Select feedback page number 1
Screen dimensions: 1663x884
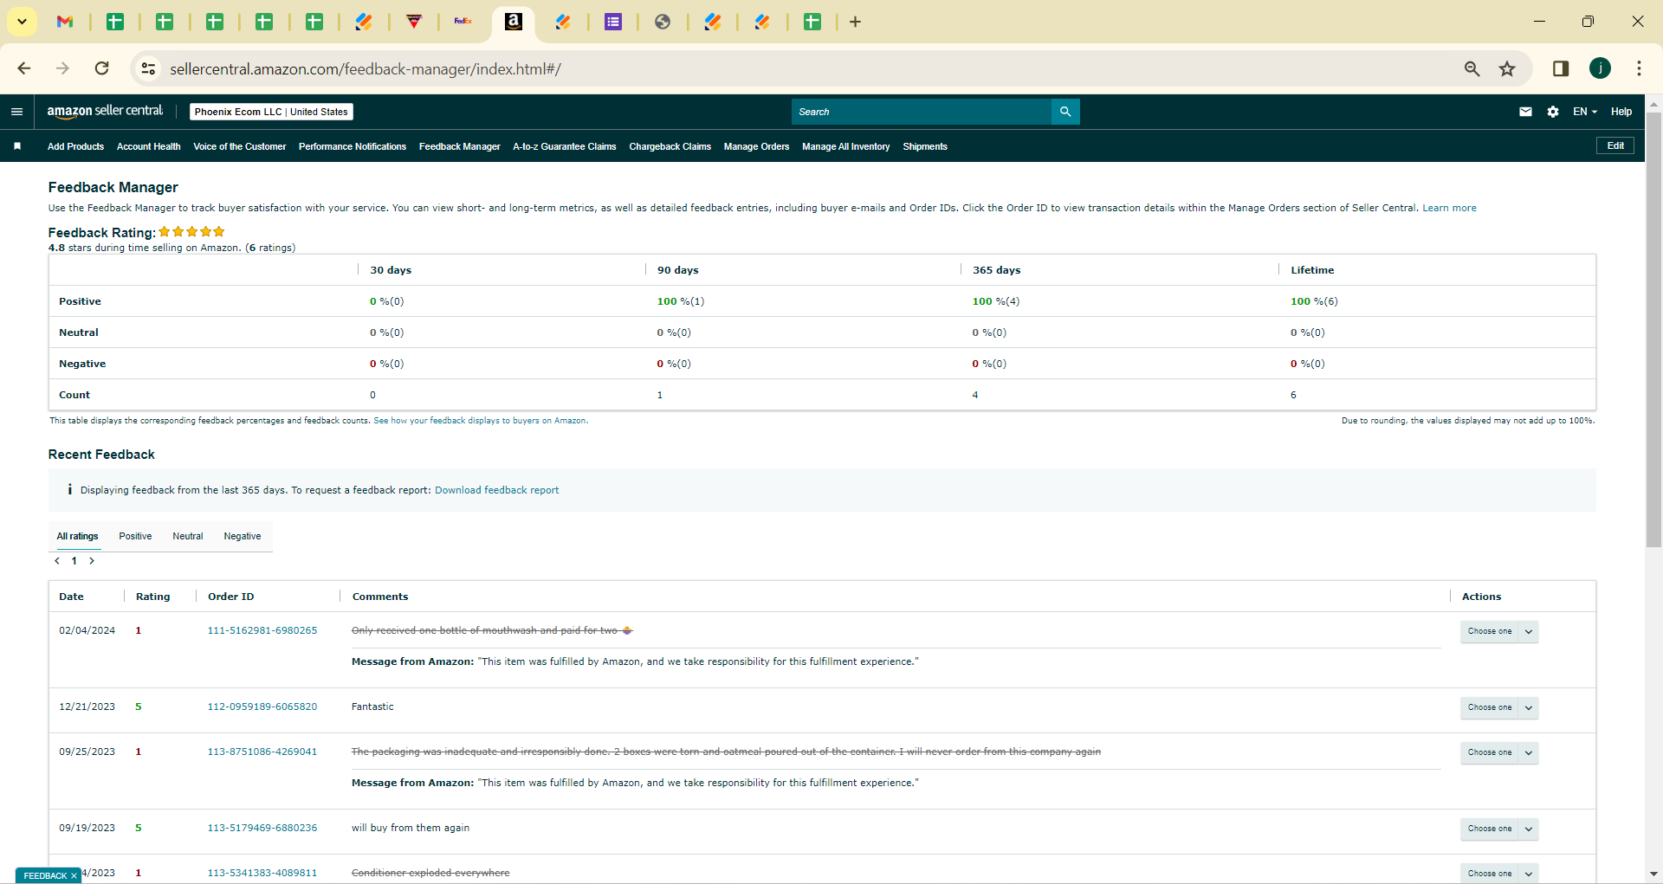[x=74, y=561]
